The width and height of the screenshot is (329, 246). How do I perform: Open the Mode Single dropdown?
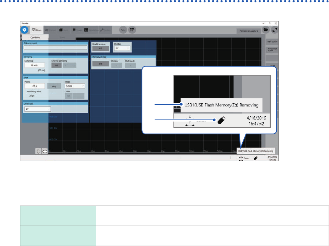(x=75, y=86)
